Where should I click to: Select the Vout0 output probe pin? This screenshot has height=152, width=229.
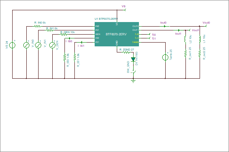tap(206, 26)
